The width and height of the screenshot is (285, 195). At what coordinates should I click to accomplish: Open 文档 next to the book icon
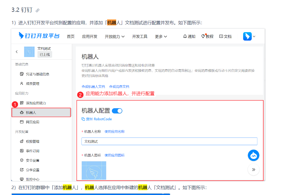[x=226, y=37]
